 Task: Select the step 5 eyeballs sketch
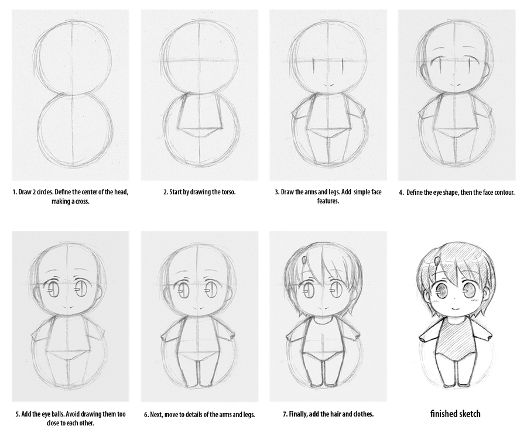71,317
